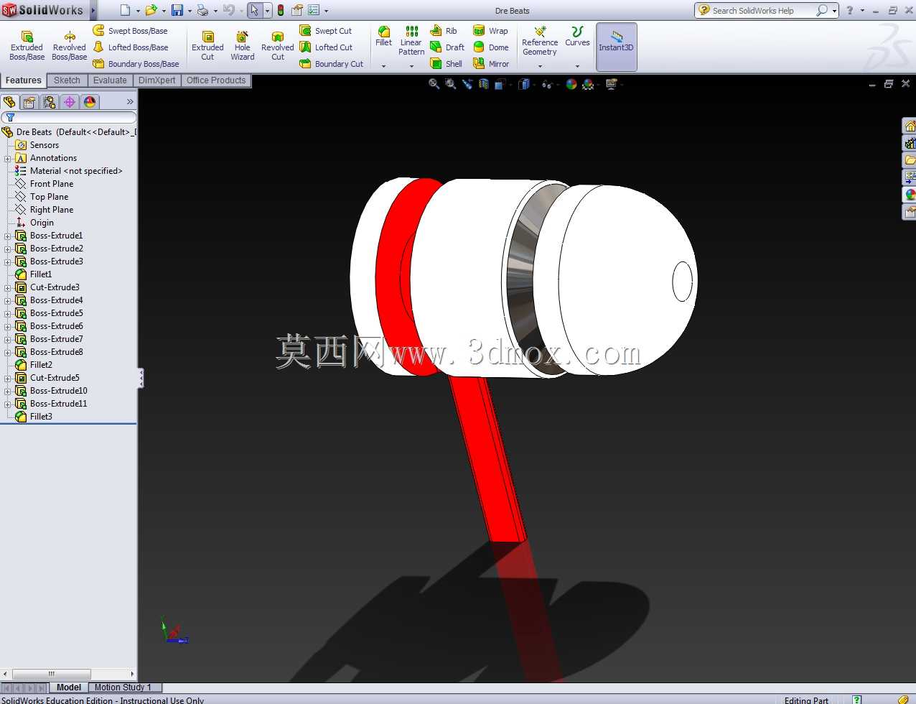Screen dimensions: 916x704
Task: Select the Extruded Boss/Base tool
Action: pos(27,45)
